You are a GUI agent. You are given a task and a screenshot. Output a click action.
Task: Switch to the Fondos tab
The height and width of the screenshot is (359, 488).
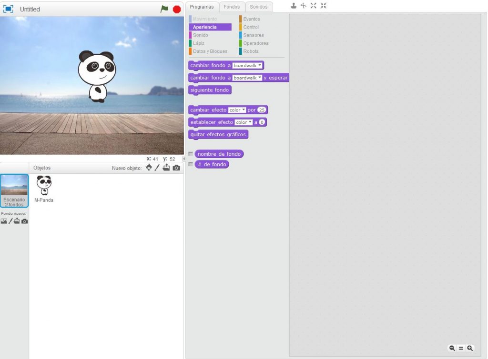(232, 7)
